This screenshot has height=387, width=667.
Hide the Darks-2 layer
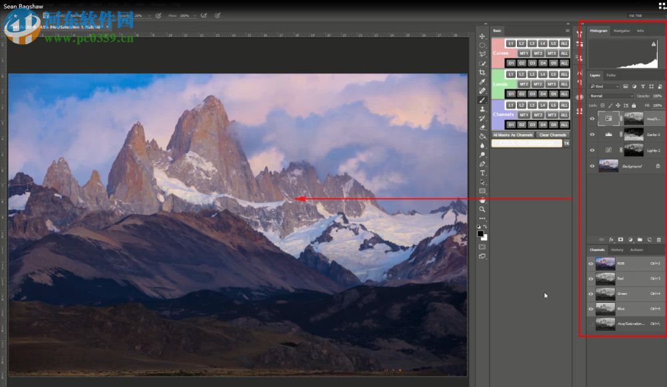(x=592, y=135)
